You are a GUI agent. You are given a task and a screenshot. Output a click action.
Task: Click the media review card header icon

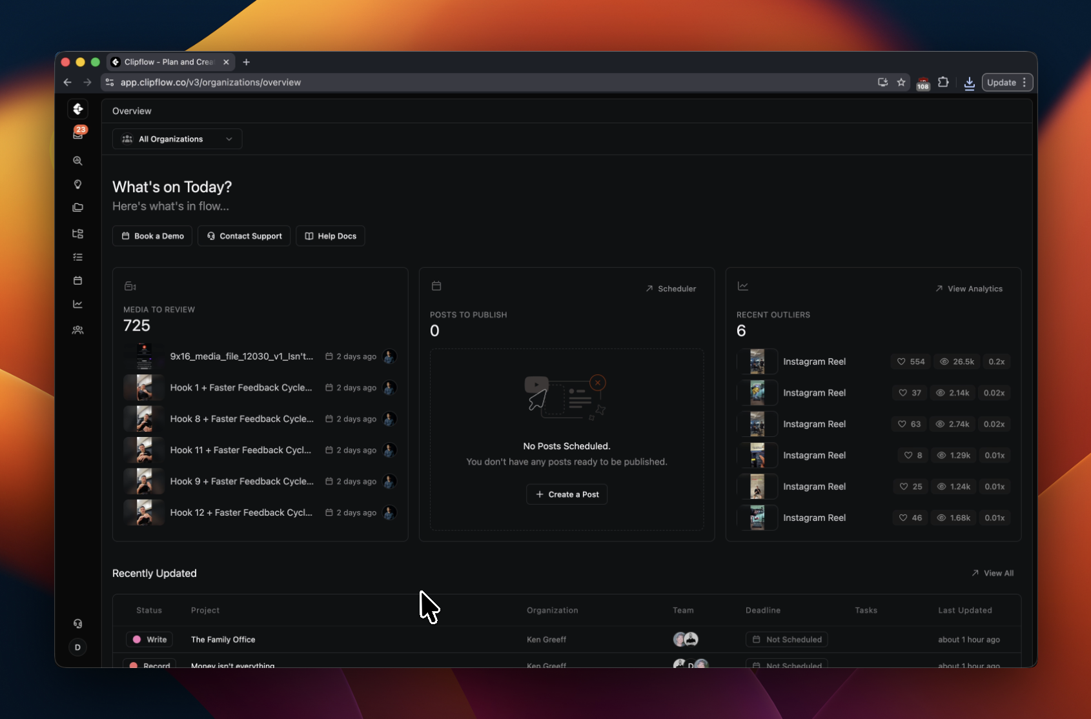tap(130, 286)
